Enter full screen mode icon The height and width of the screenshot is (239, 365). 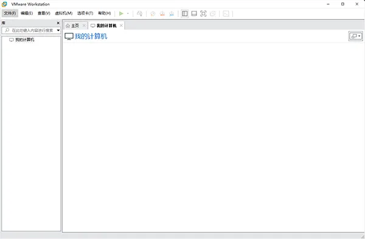(x=203, y=13)
